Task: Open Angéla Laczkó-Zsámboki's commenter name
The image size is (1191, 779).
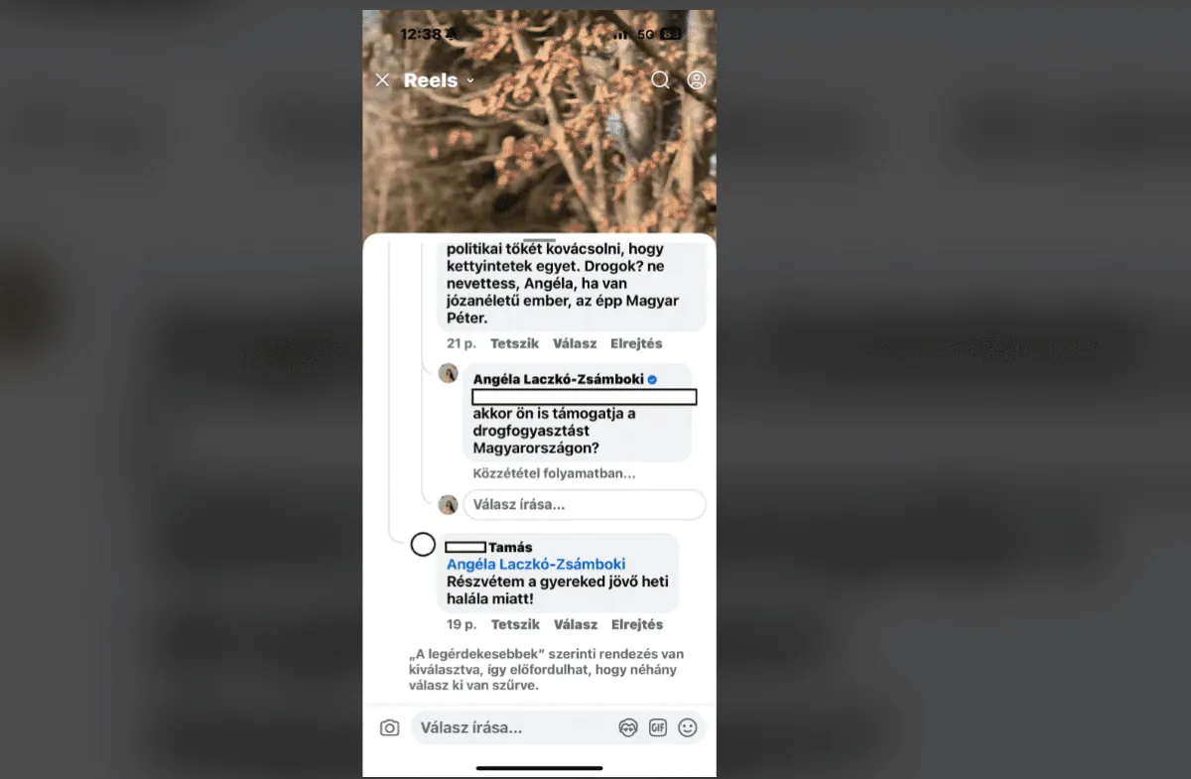Action: pos(559,379)
